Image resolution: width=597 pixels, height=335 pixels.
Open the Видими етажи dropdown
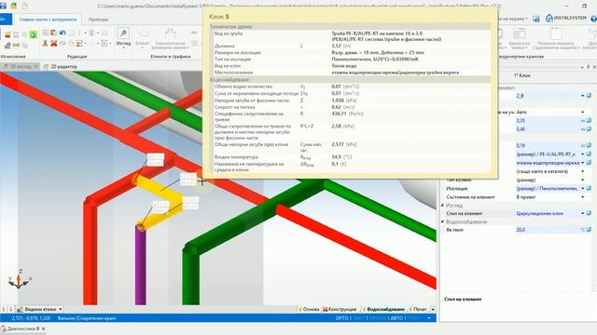coord(39,309)
